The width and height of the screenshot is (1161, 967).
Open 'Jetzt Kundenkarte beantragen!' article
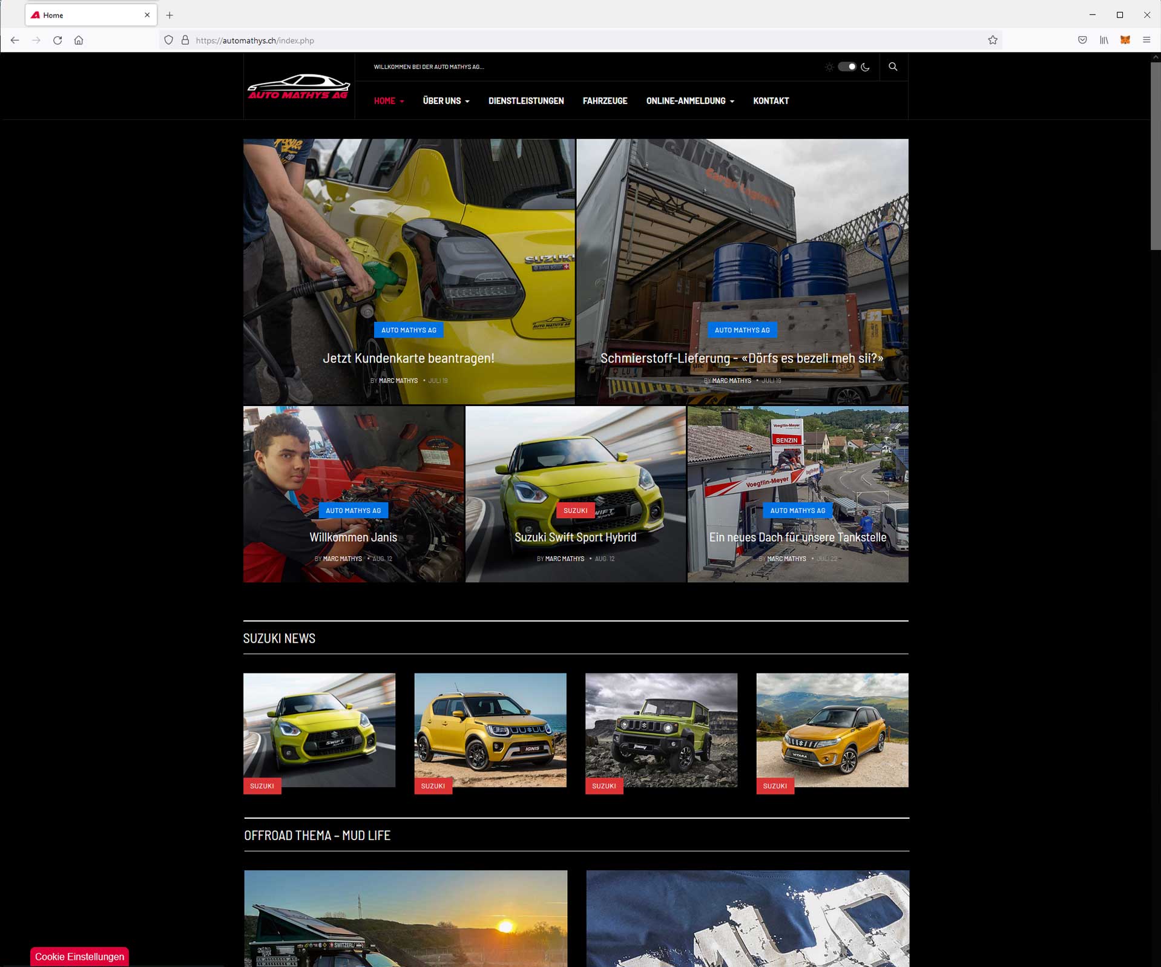click(x=409, y=358)
